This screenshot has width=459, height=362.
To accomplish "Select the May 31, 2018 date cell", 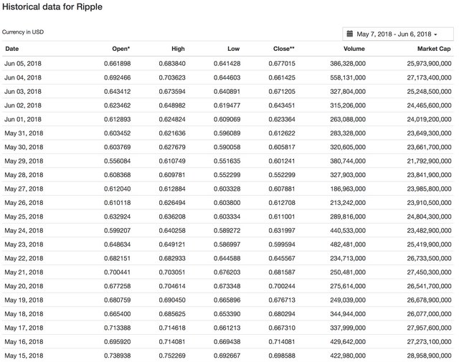I will (24, 133).
